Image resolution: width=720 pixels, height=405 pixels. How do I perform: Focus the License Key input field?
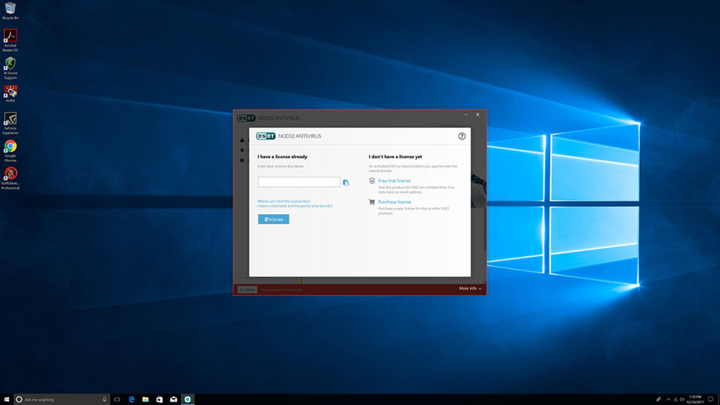[299, 182]
